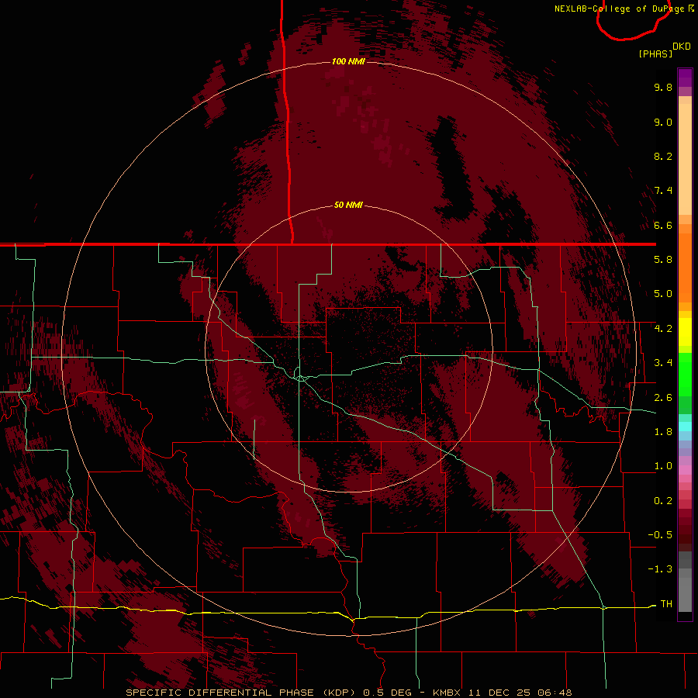Image resolution: width=698 pixels, height=698 pixels.
Task: Click the 06:48 timestamp
Action: (x=555, y=693)
